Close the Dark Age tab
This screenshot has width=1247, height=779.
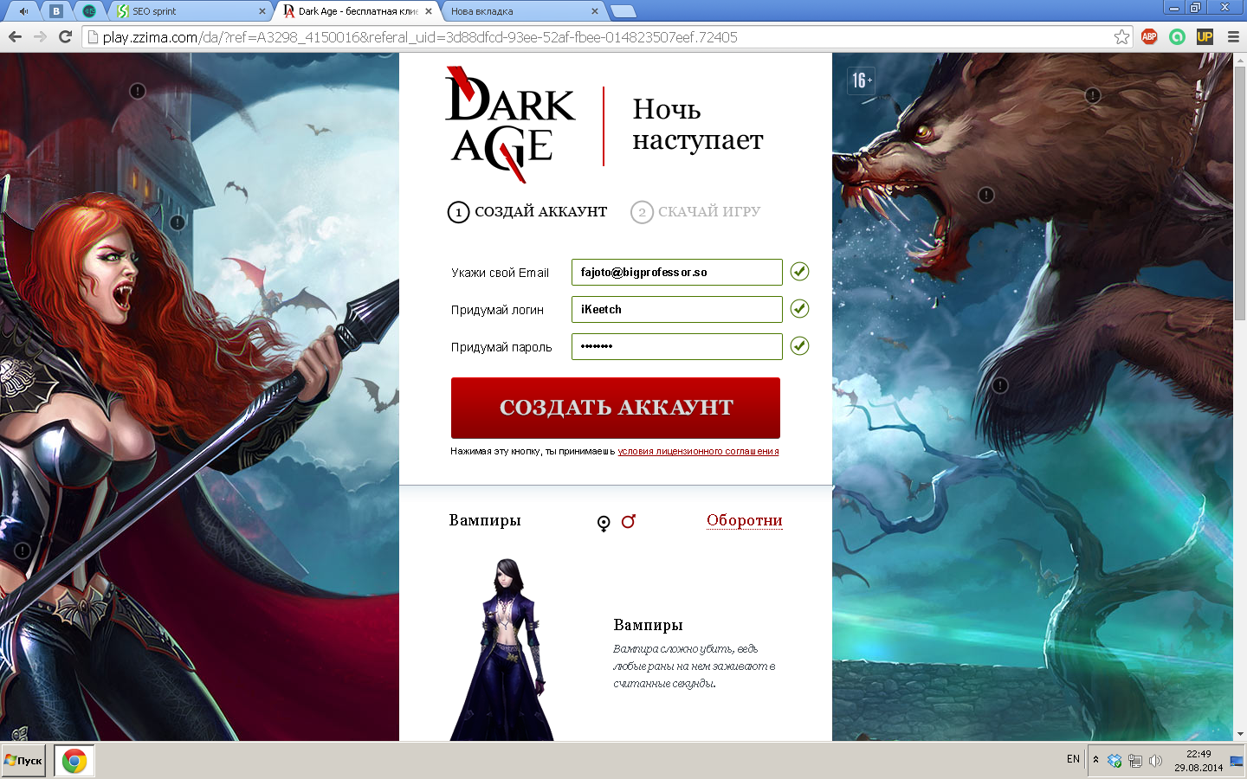[428, 11]
